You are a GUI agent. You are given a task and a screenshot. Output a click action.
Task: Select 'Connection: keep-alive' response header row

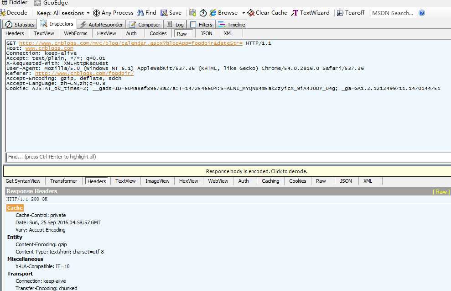click(x=41, y=281)
